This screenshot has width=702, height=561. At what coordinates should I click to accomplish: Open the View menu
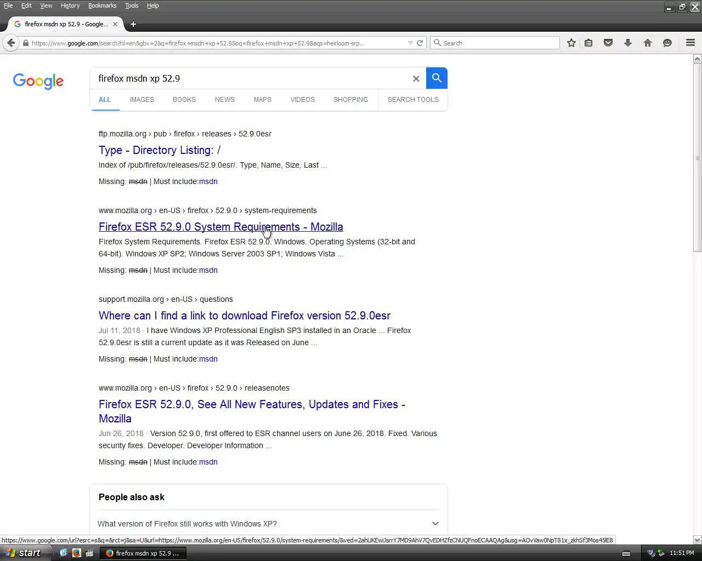click(x=46, y=5)
